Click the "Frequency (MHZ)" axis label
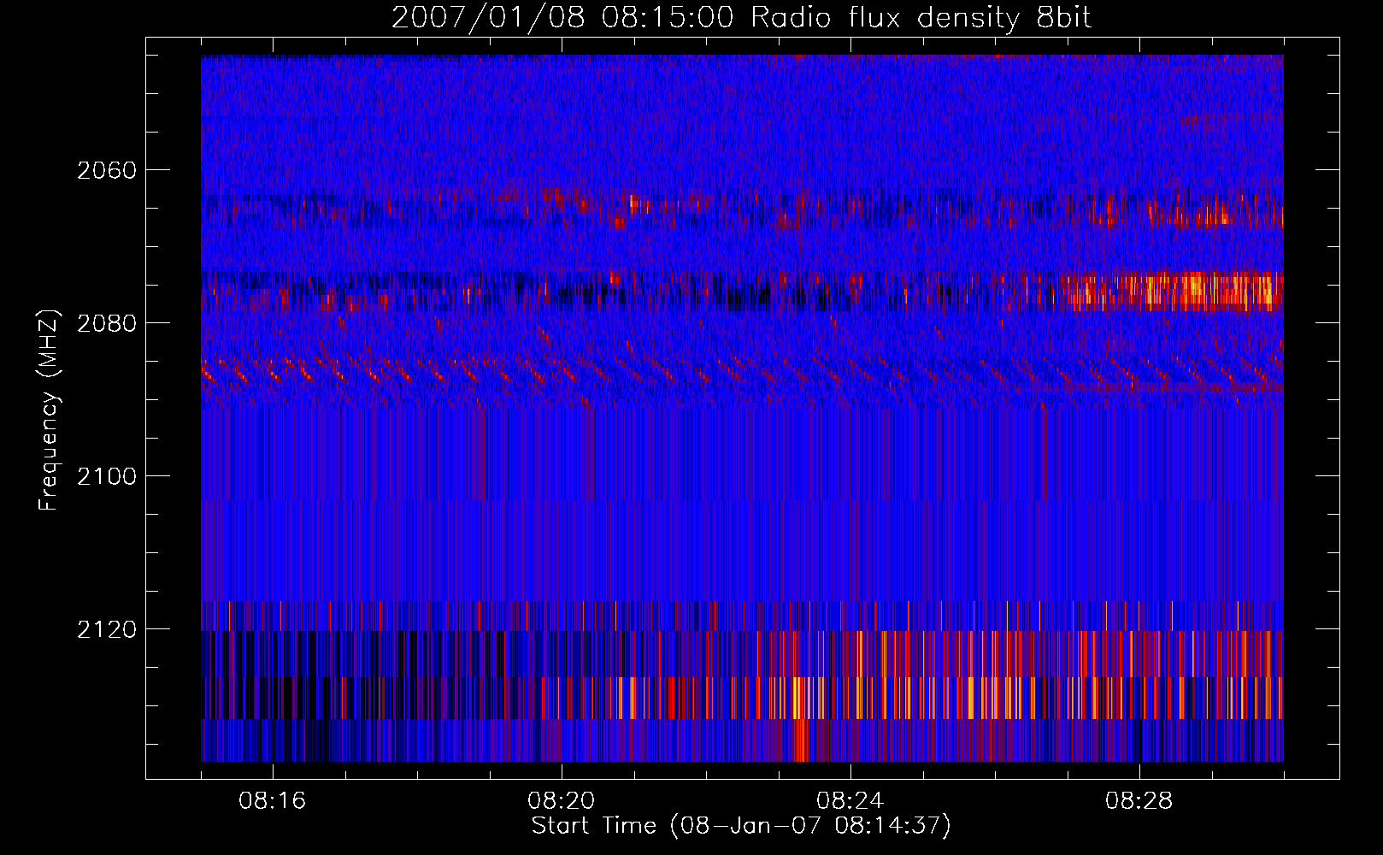The height and width of the screenshot is (855, 1383). click(49, 410)
